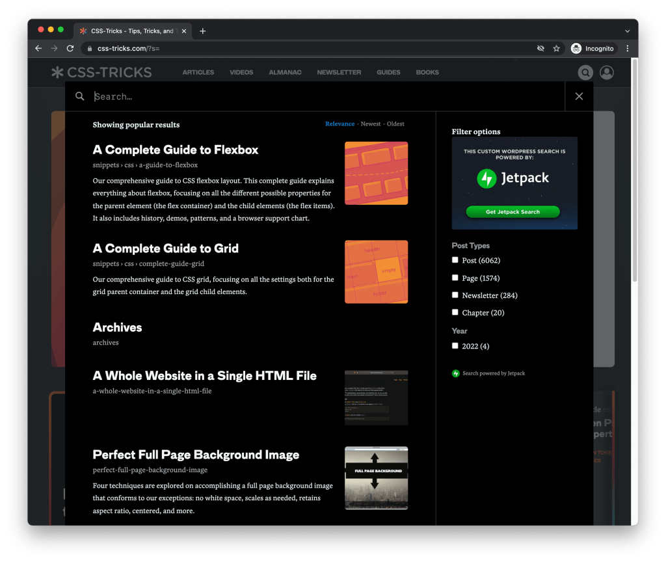The width and height of the screenshot is (666, 562).
Task: Open the Articles nav item
Action: tap(198, 72)
